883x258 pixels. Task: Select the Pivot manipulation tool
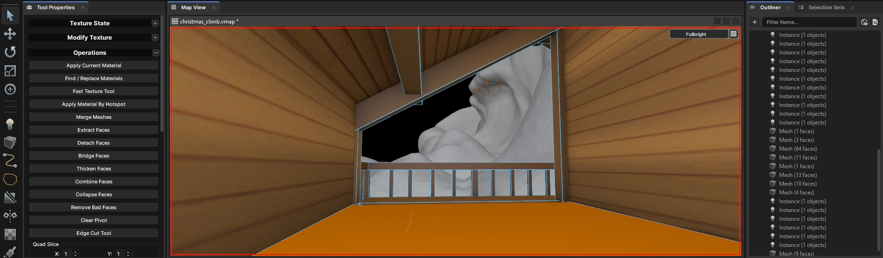pyautogui.click(x=10, y=89)
